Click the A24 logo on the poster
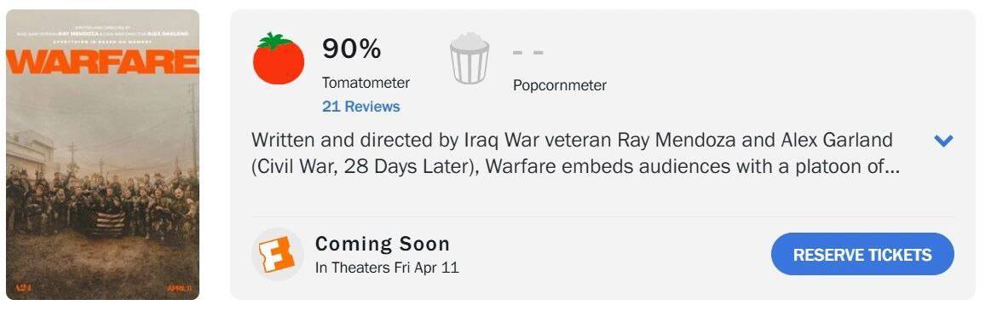Screen dimensions: 991x317 click(x=24, y=288)
